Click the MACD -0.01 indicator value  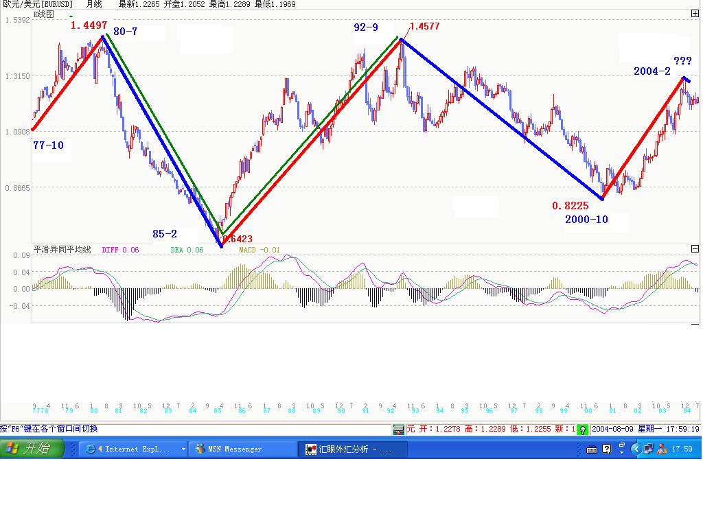tap(259, 250)
